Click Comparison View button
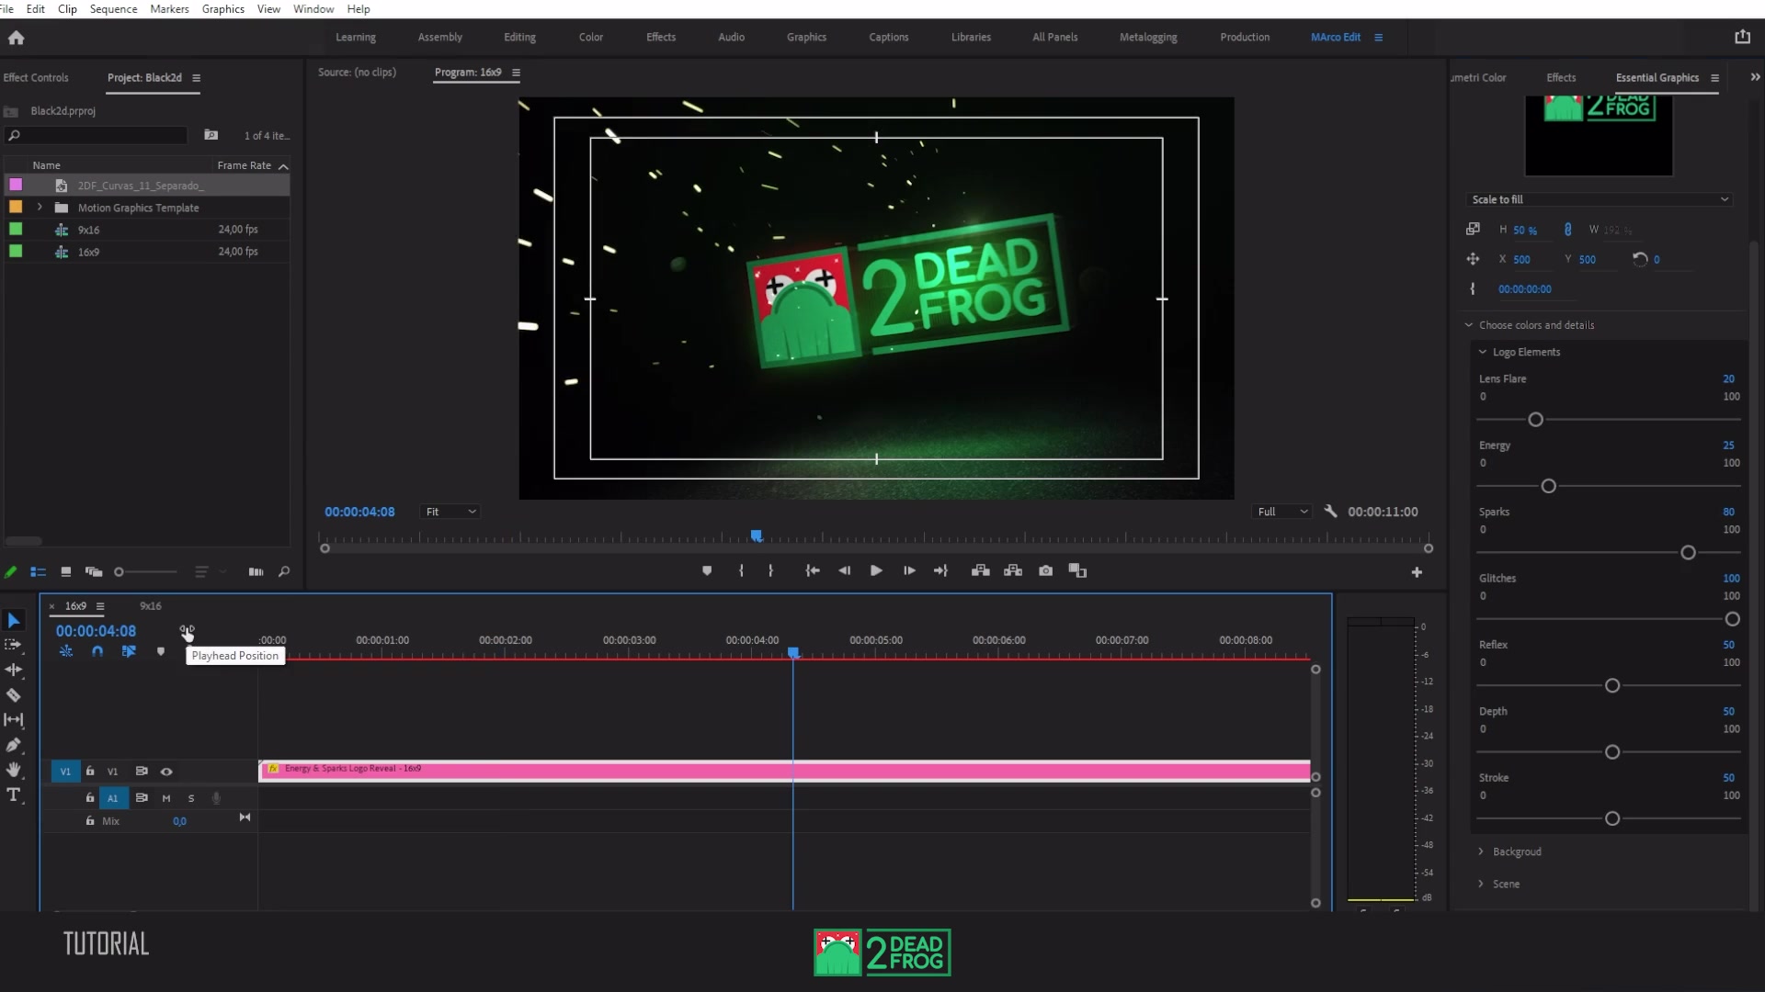 pyautogui.click(x=1077, y=571)
